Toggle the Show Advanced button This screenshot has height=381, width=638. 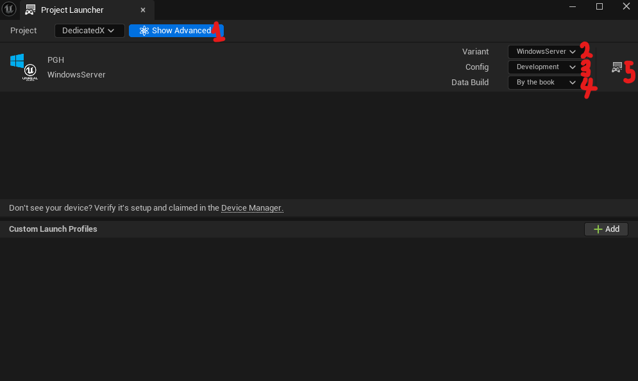[176, 31]
